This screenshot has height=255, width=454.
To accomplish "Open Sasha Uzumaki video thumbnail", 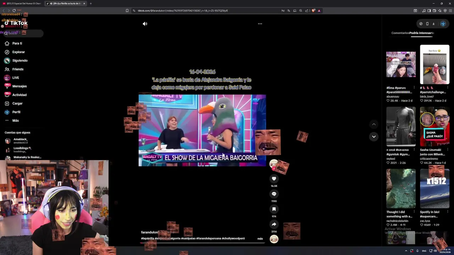I will (434, 126).
